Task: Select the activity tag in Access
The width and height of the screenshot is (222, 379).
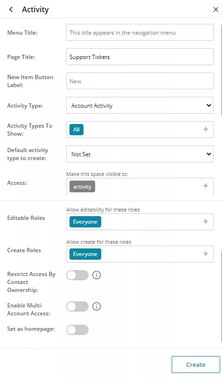Action: [82, 187]
